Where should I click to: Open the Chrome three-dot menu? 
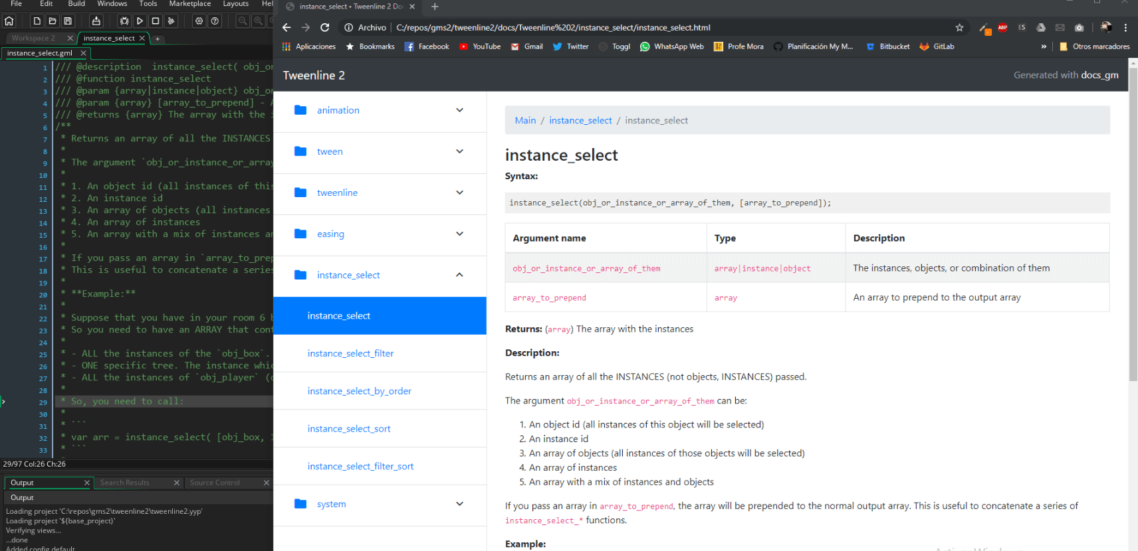1125,27
